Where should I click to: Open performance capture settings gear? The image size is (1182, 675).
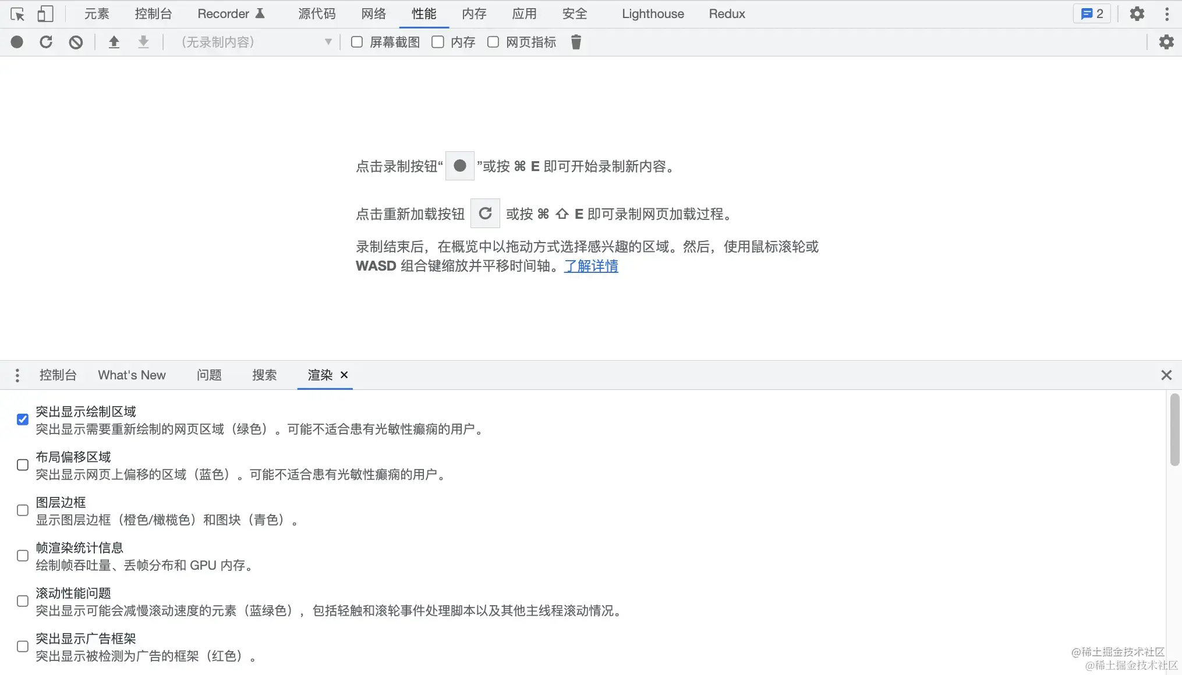[x=1167, y=42]
